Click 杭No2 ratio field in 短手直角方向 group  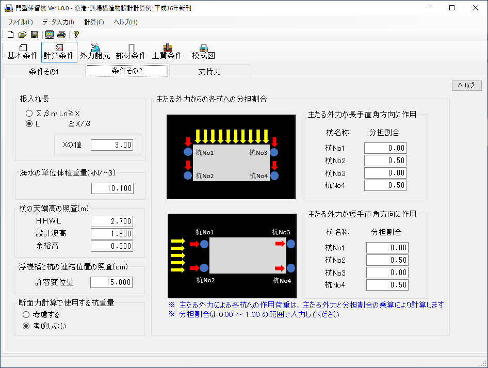tap(387, 260)
